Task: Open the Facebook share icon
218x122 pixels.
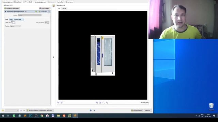Action: pos(91,110)
